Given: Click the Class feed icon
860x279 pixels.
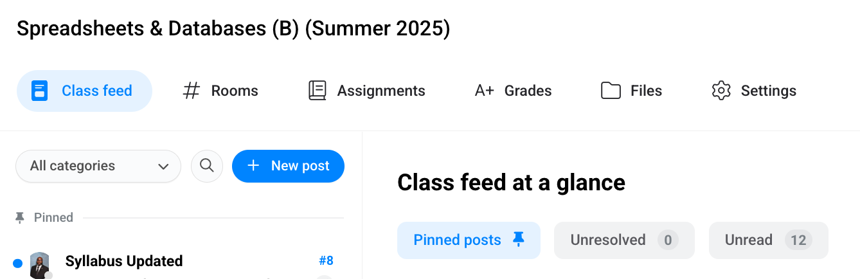Looking at the screenshot, I should [x=40, y=91].
